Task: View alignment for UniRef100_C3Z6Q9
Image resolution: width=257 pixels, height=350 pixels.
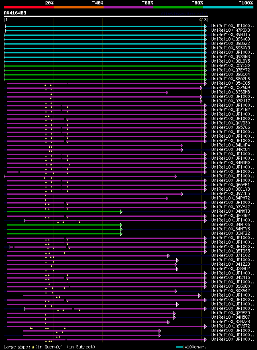Action: (x=230, y=88)
